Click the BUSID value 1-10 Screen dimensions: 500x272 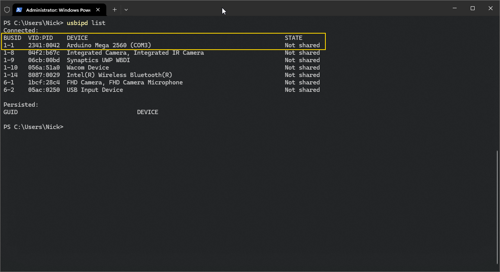coord(11,68)
